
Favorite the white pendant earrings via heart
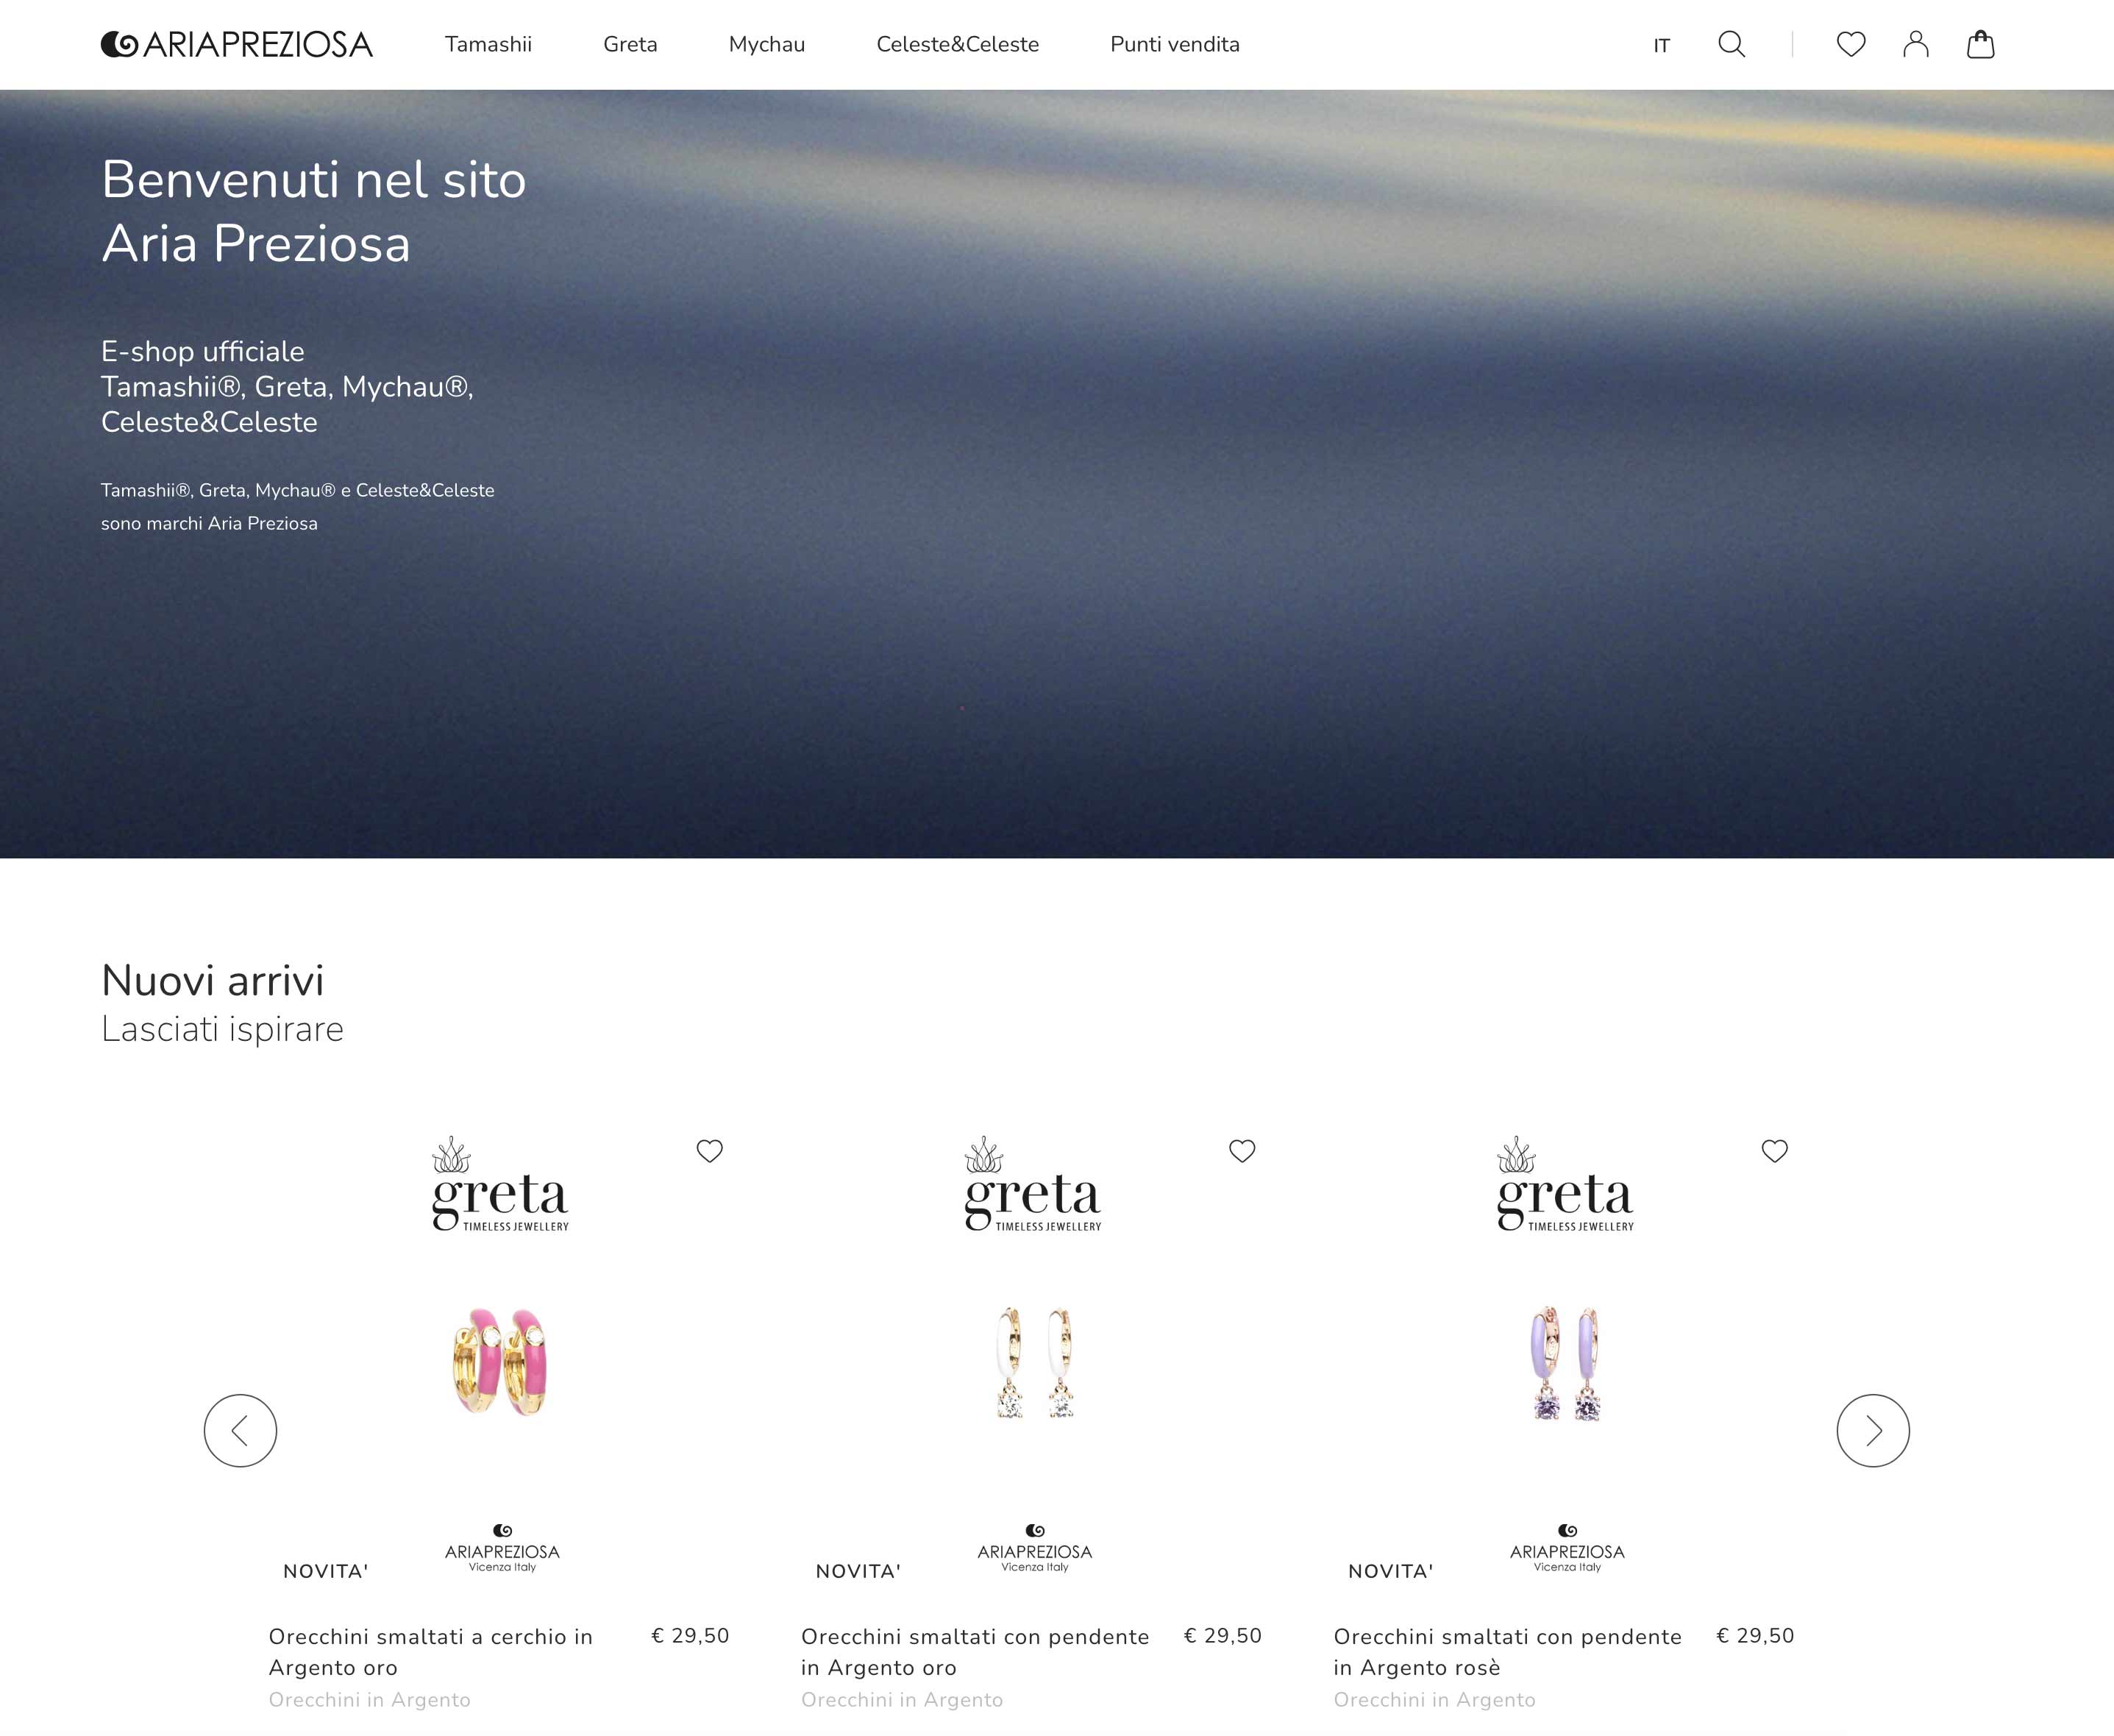coord(1242,1151)
